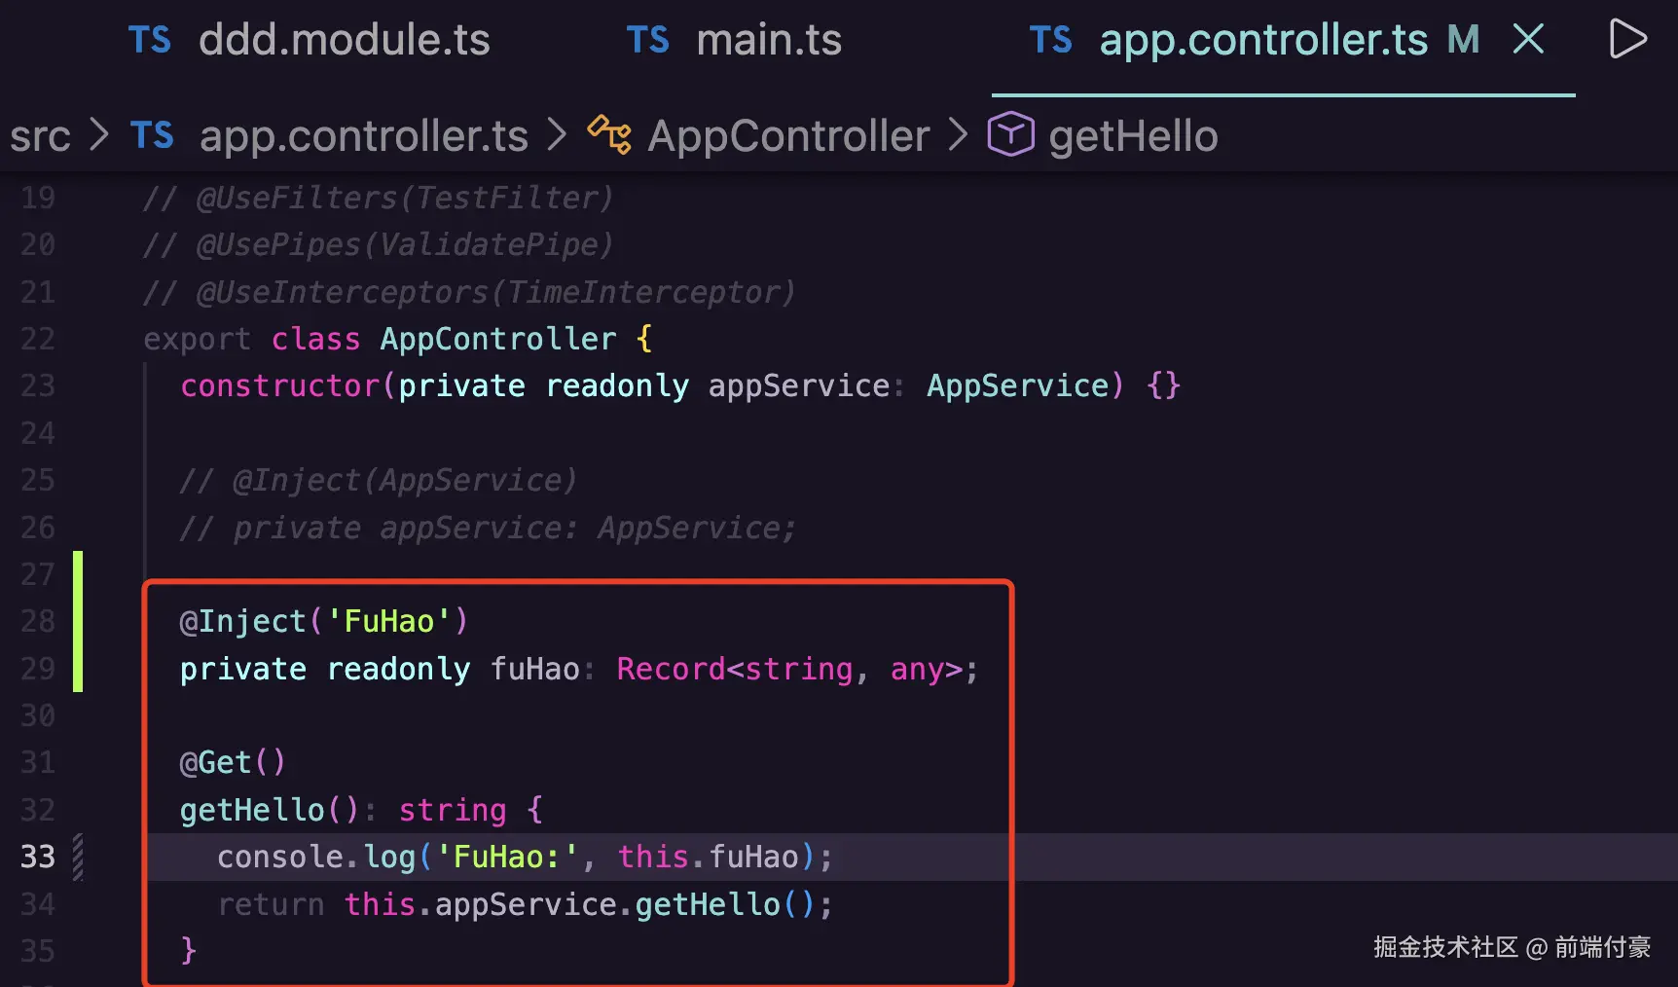This screenshot has width=1678, height=987.
Task: Click the hatched change marker at line 33
Action: (x=78, y=857)
